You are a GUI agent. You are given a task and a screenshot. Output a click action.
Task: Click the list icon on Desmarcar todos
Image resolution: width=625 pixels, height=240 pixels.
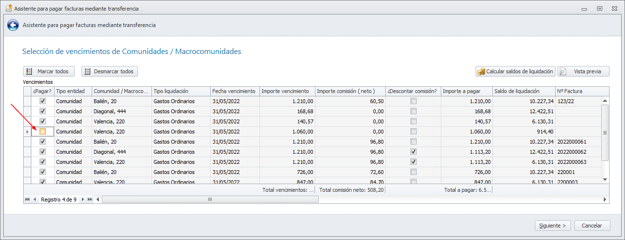pos(87,71)
